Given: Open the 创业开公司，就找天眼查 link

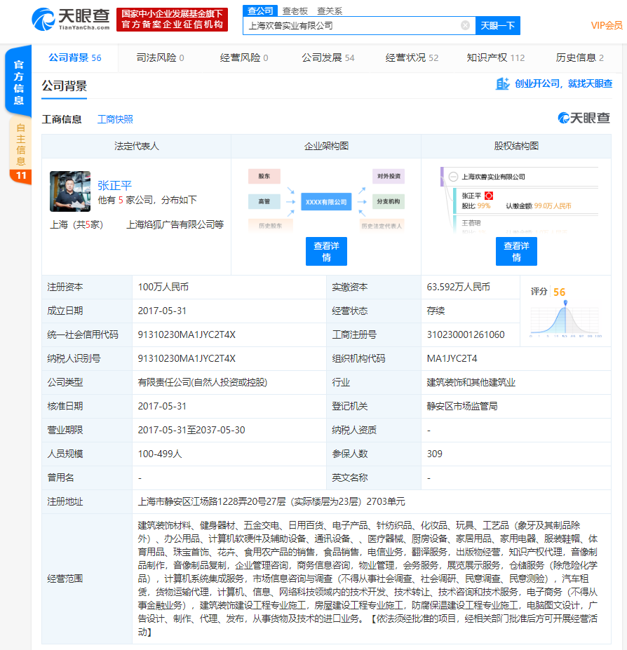Looking at the screenshot, I should click(564, 83).
